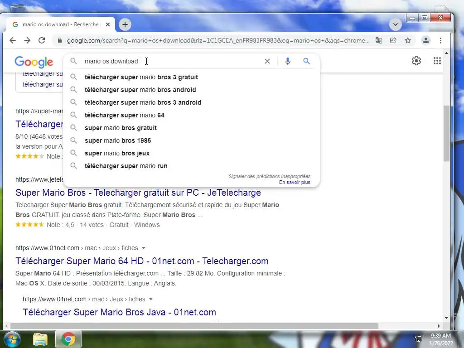464x348 pixels.
Task: Go forward with the browser forward arrow
Action: coord(27,40)
